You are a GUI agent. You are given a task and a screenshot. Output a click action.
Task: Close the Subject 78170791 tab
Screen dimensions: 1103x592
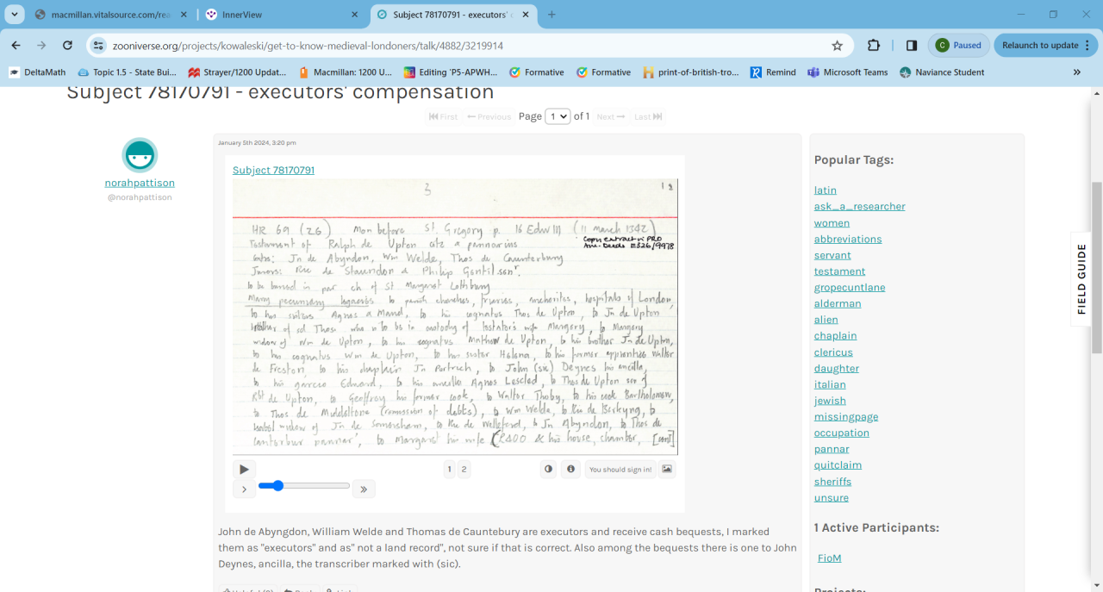click(527, 15)
